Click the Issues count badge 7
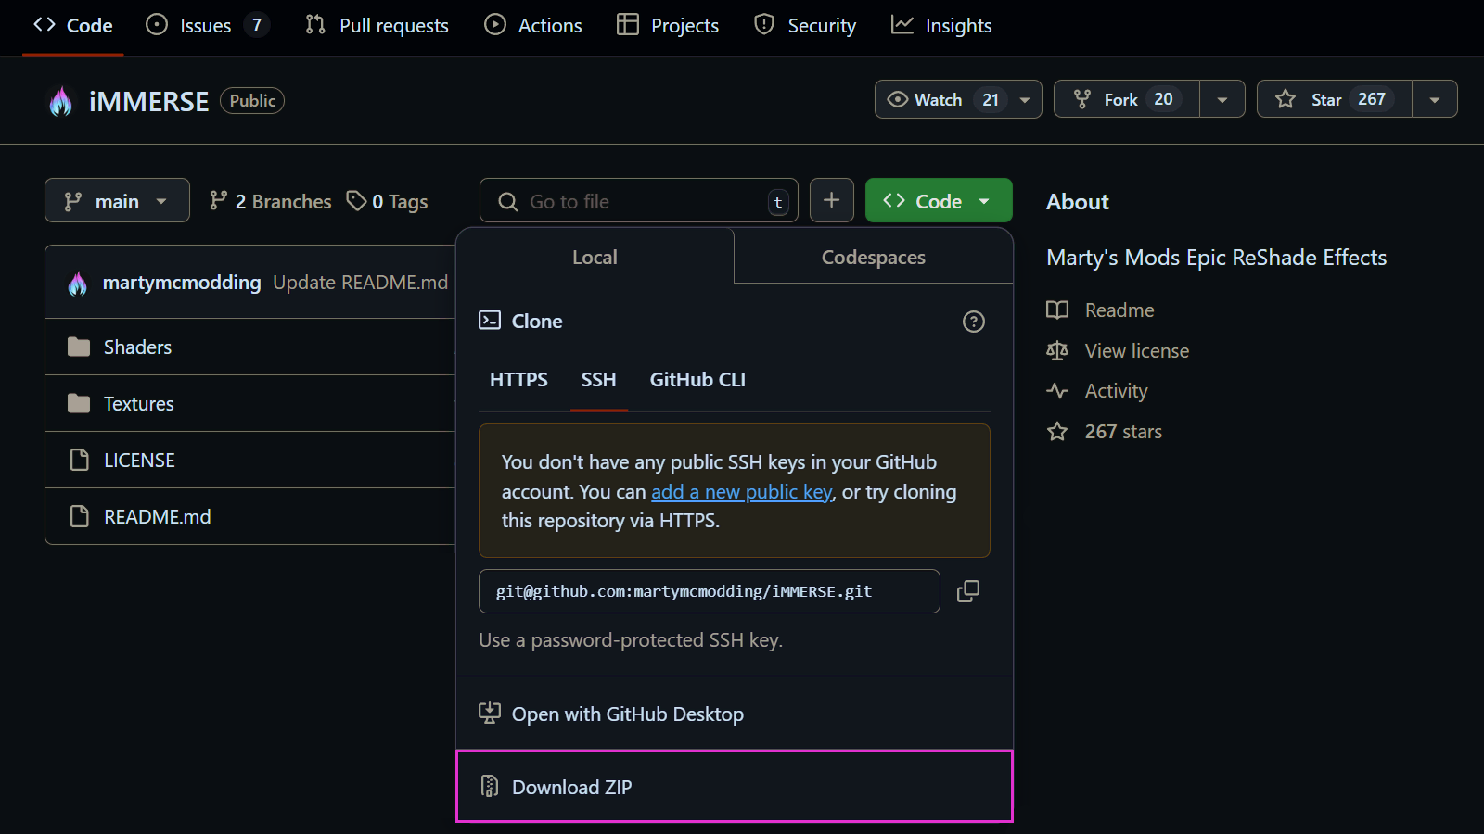This screenshot has width=1484, height=834. 257,25
